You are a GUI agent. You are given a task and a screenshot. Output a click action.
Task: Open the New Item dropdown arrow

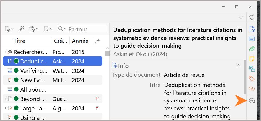12,29
